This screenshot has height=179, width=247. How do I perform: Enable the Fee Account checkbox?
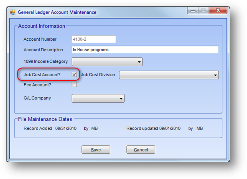click(74, 85)
